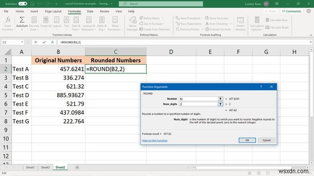Click Cancel in Function Arguments dialog
The width and height of the screenshot is (314, 176).
point(266,140)
